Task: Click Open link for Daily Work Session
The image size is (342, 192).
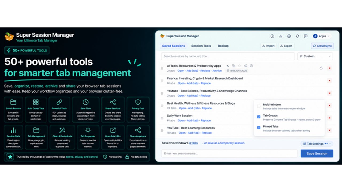Action: 181,121
